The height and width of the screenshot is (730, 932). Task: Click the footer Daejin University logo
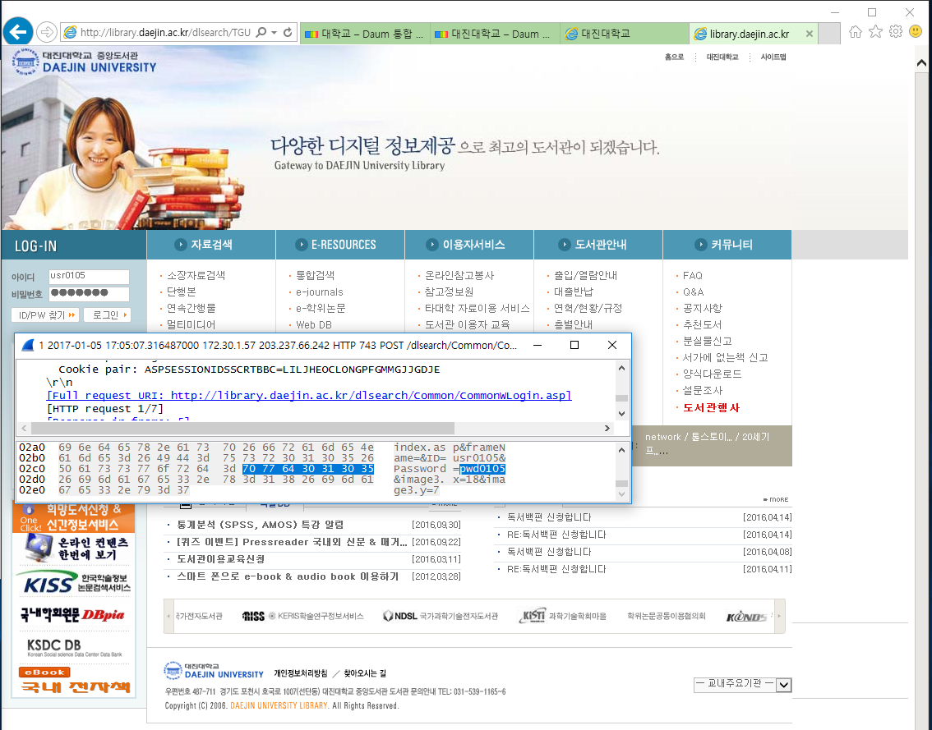click(x=214, y=671)
